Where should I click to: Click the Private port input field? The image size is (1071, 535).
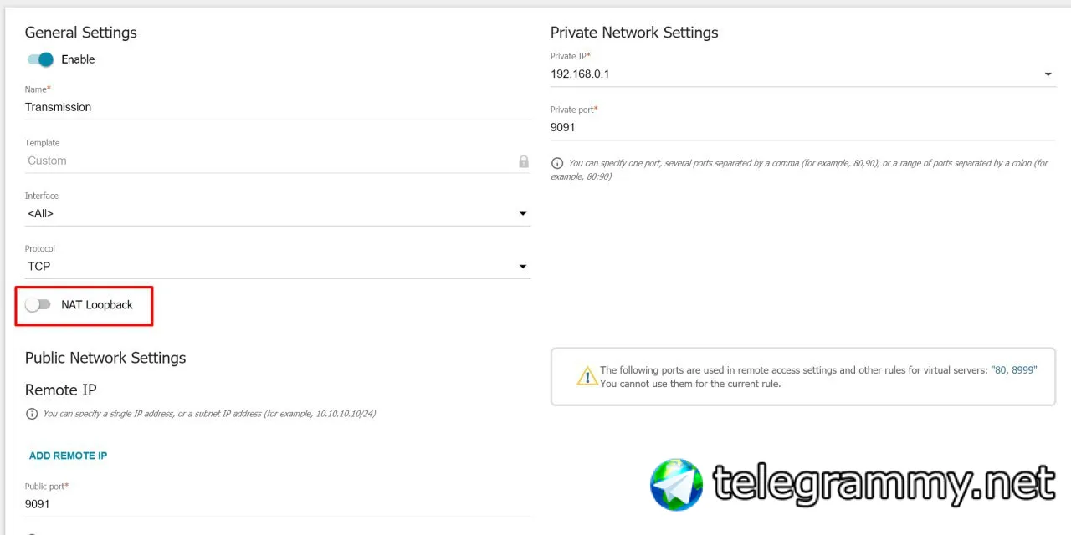(x=803, y=128)
